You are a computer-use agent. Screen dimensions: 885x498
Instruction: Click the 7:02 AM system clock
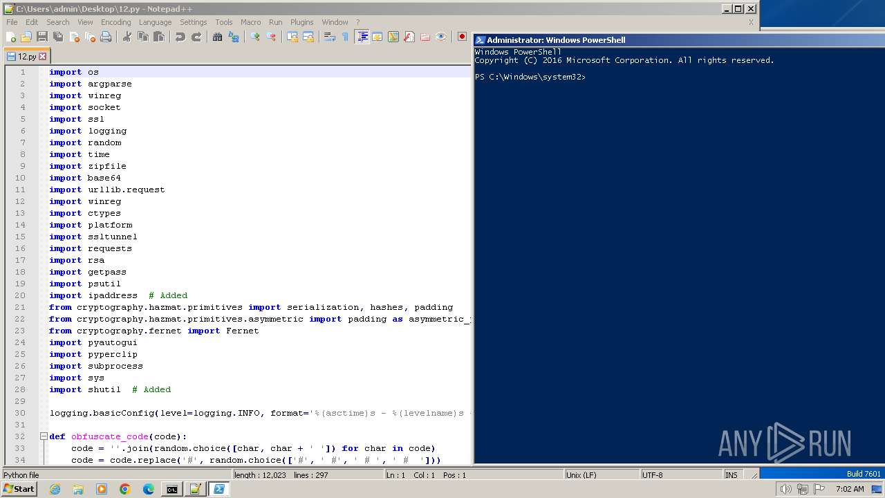point(850,489)
